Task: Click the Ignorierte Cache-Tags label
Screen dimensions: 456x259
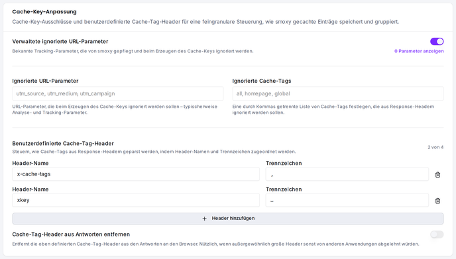Action: click(x=262, y=81)
